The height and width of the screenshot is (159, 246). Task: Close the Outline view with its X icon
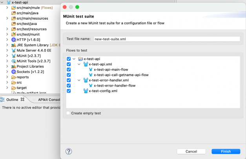pos(22,99)
